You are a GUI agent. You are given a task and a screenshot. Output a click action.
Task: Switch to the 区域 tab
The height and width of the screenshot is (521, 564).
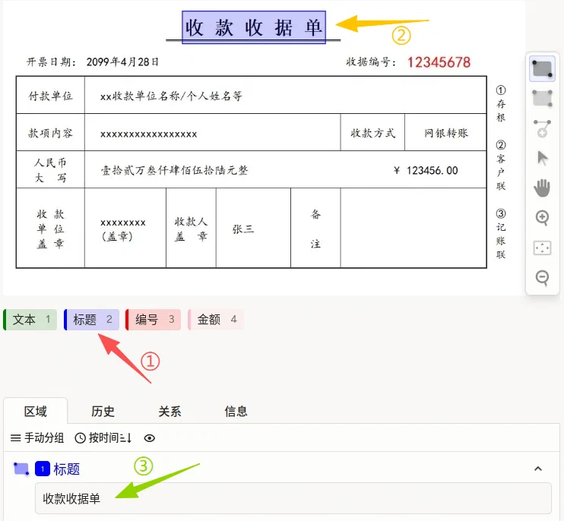35,412
